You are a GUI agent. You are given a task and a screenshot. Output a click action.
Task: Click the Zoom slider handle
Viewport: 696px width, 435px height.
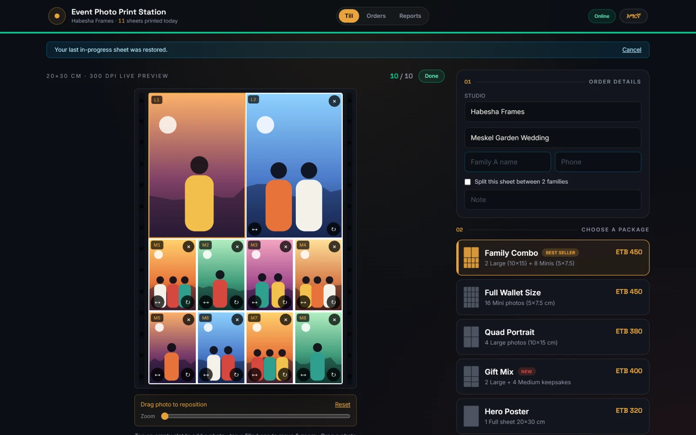pos(165,416)
